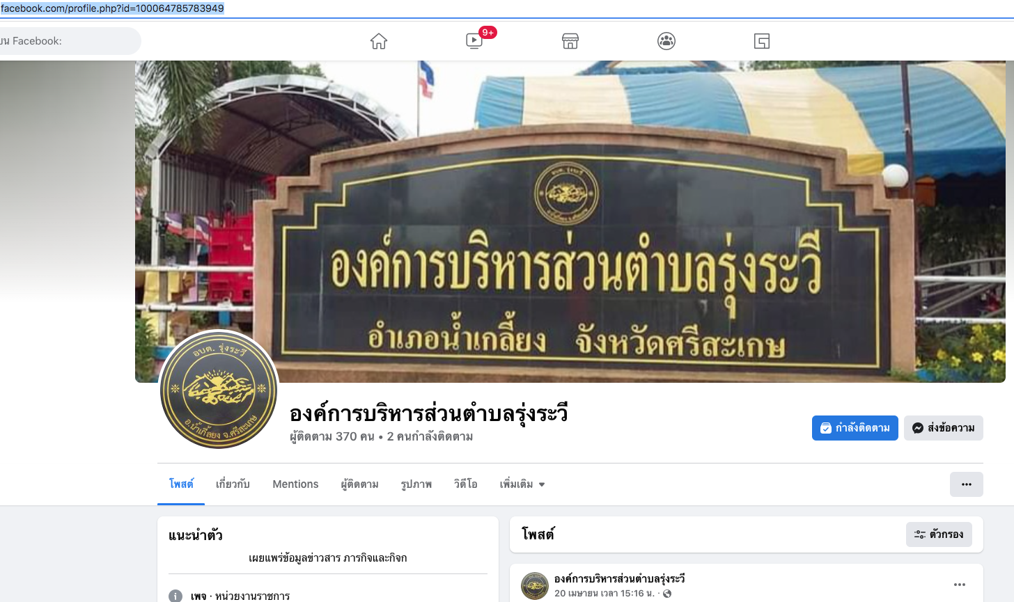Image resolution: width=1014 pixels, height=602 pixels.
Task: Open the Groups icon in top navigation
Action: click(666, 42)
